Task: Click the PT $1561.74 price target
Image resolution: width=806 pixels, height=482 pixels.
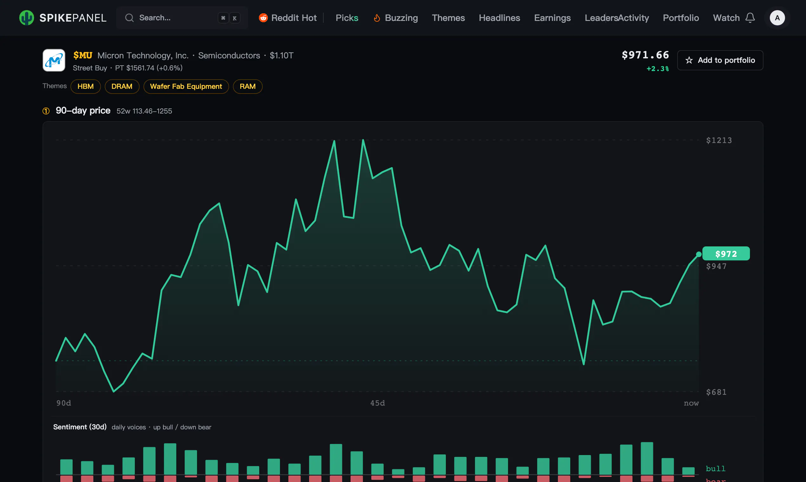Action: point(135,68)
